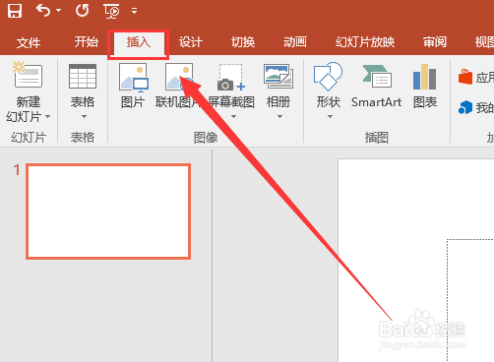The image size is (494, 362).
Task: Expand the 屏幕截图 dropdown arrow
Action: coord(233,116)
